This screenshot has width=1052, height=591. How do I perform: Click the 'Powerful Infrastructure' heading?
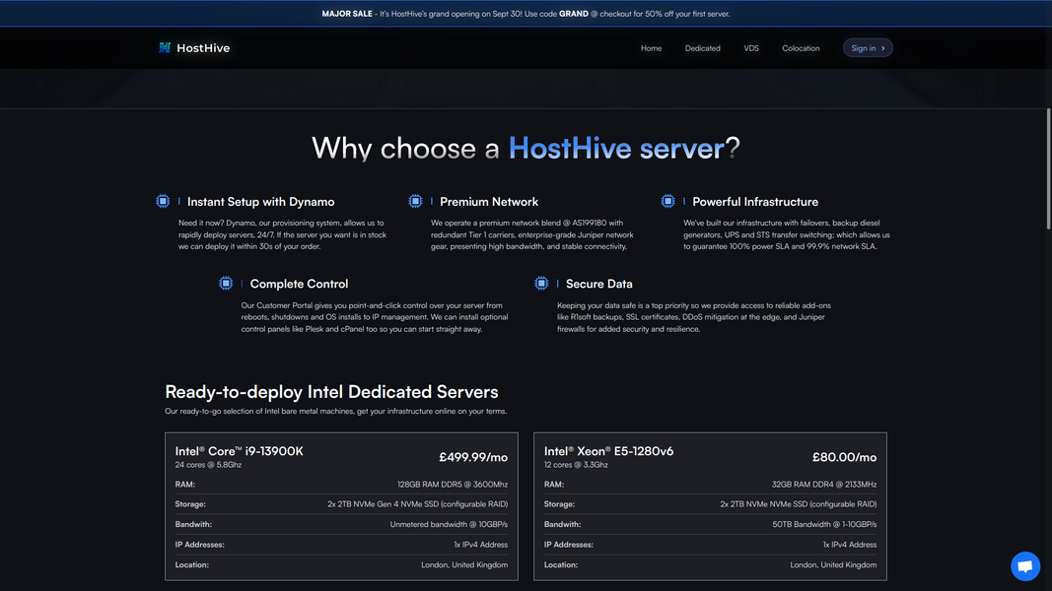(x=755, y=202)
